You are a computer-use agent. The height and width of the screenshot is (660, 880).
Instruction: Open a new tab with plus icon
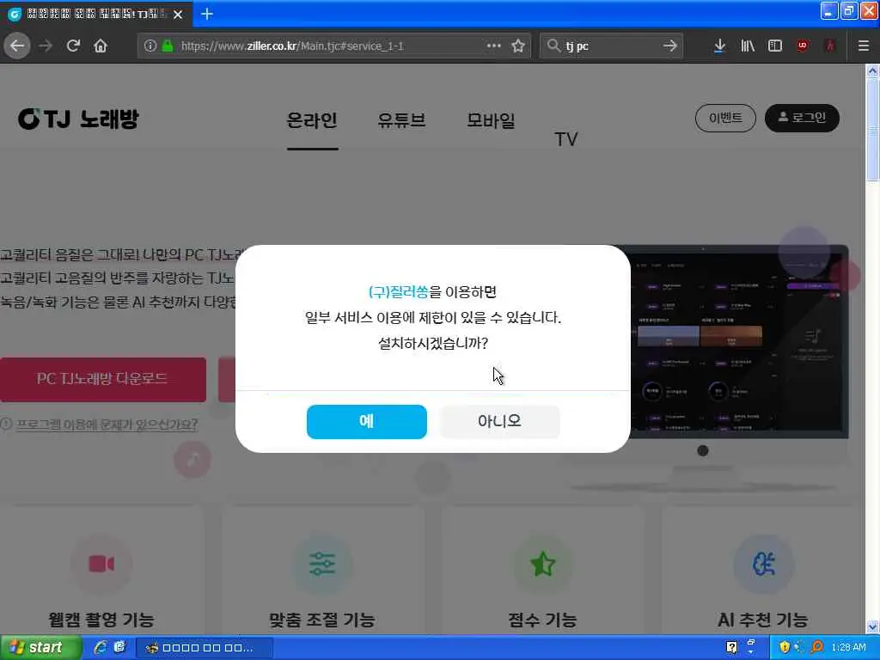(x=206, y=14)
